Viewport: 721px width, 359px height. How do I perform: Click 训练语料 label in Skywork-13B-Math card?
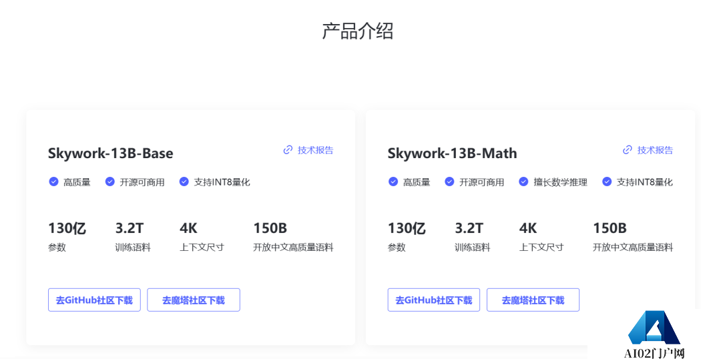click(473, 248)
